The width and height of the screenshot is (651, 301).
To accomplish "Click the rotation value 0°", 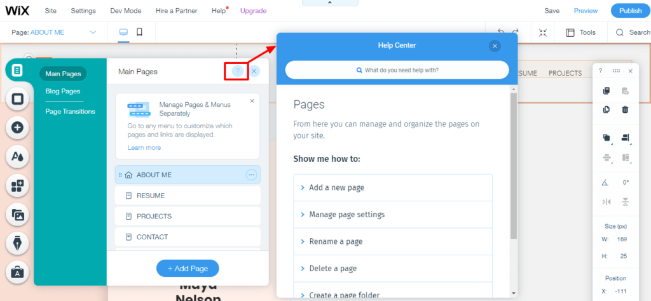I will coord(626,182).
